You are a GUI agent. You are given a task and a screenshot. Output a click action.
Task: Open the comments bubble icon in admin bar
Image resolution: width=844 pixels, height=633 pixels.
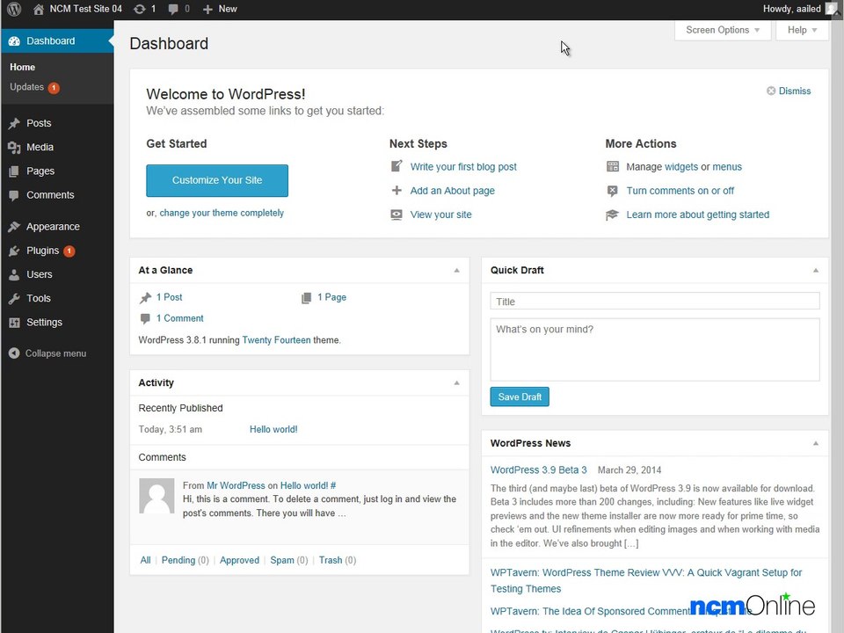coord(173,9)
